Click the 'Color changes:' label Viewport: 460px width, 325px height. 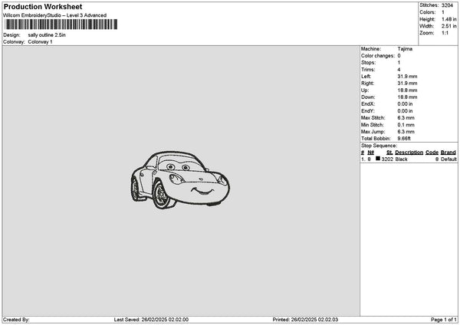[378, 56]
